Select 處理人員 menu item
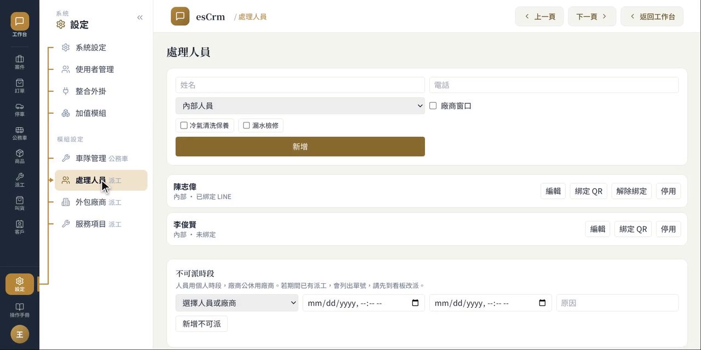 pyautogui.click(x=101, y=180)
